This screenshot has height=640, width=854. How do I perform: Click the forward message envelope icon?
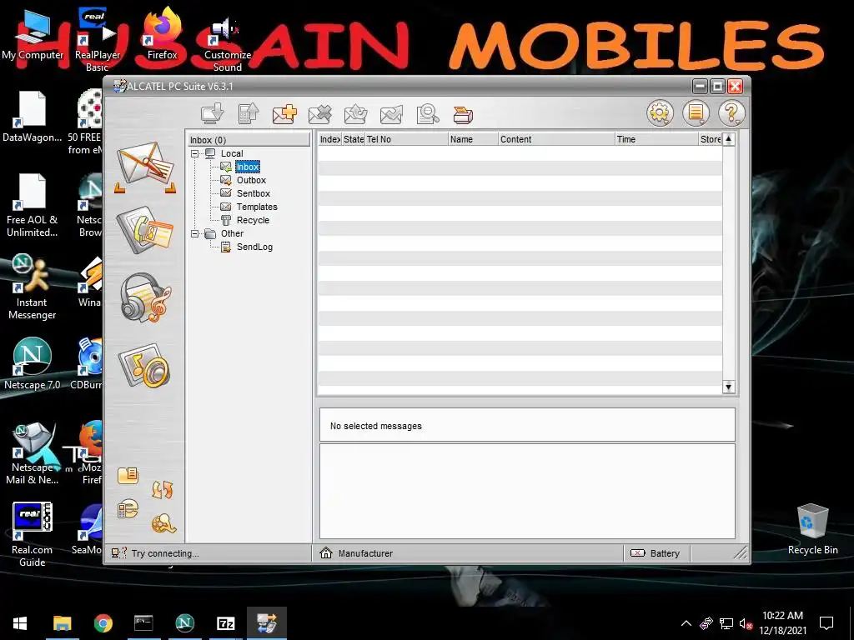(x=391, y=113)
